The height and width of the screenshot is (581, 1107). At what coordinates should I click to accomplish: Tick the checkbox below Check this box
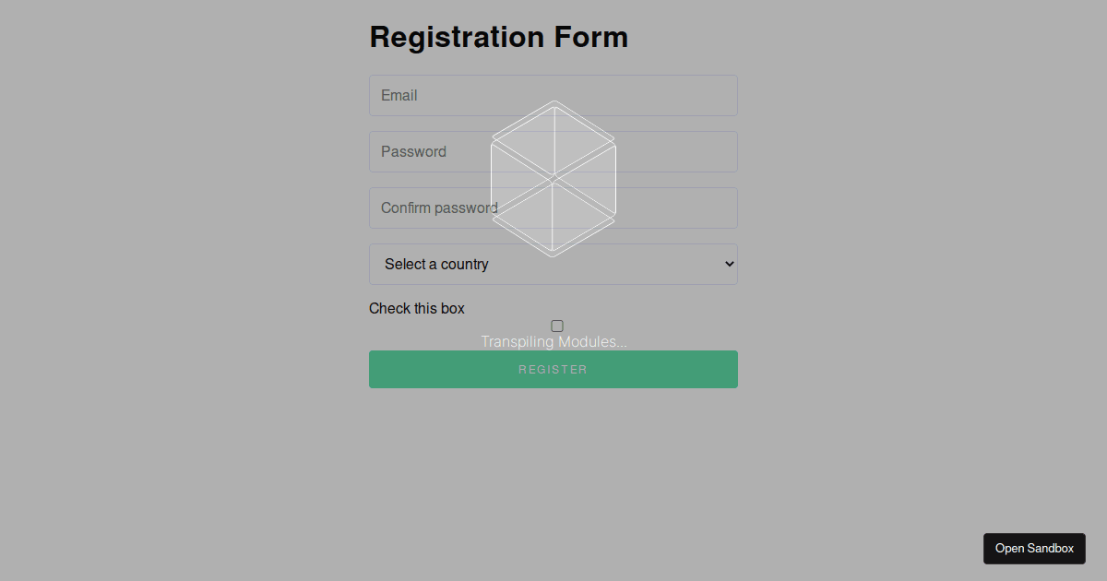[x=557, y=326]
